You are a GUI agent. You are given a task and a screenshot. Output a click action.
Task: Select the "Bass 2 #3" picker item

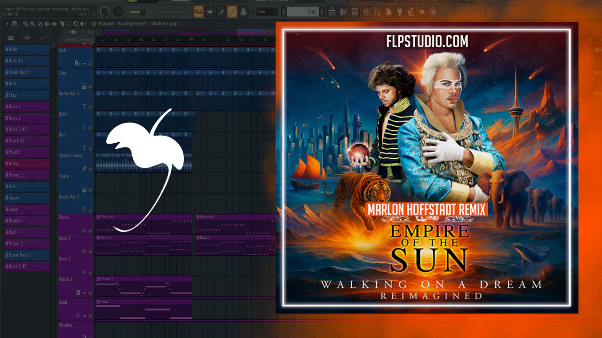27,267
